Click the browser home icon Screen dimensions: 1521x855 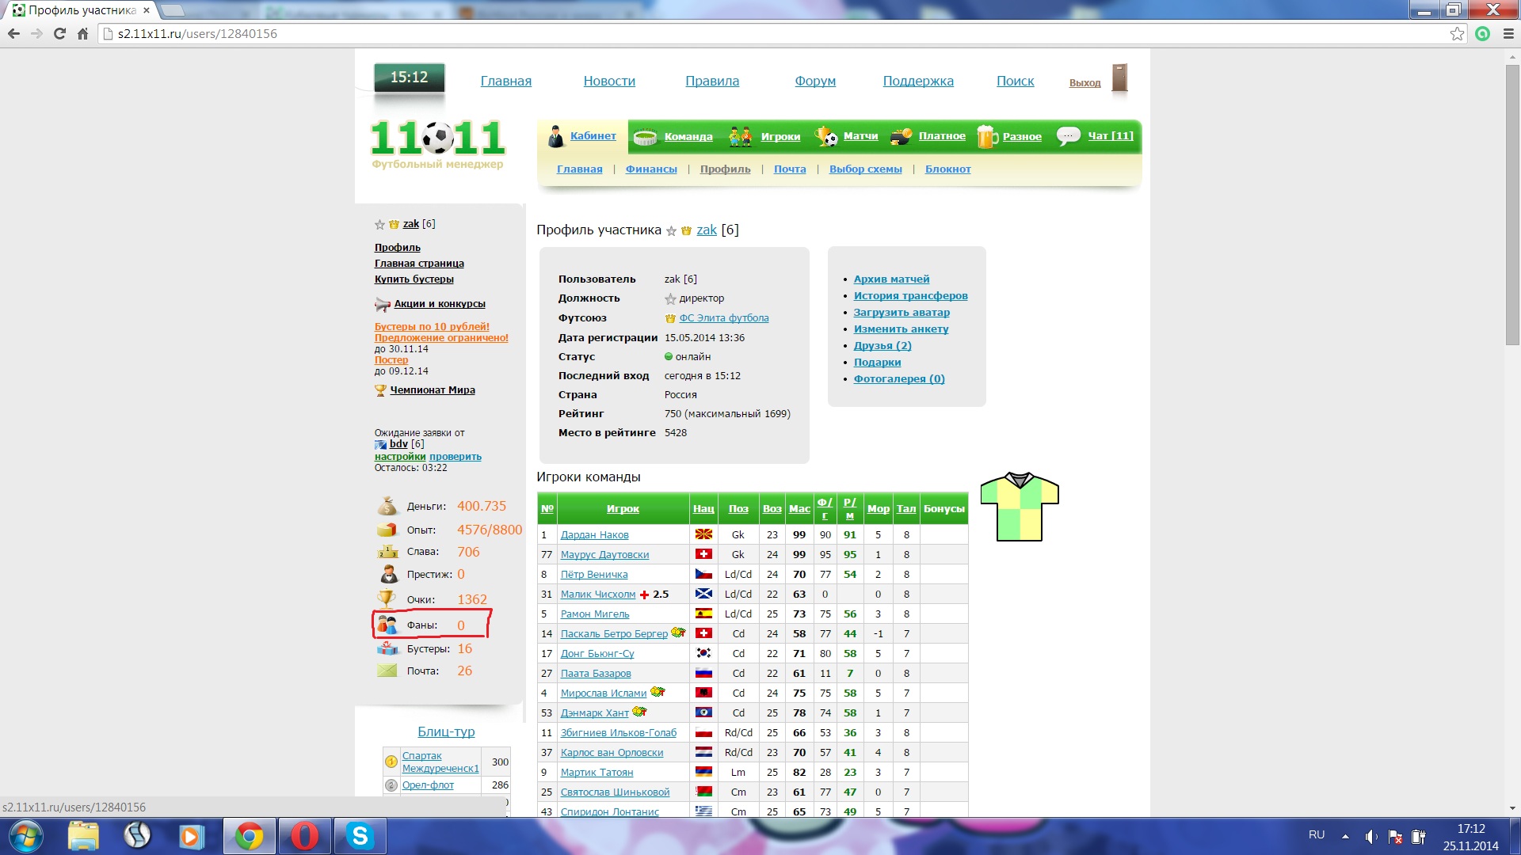(82, 33)
